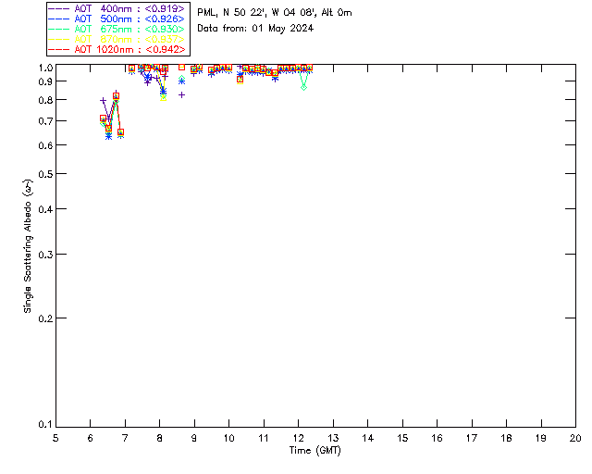The image size is (592, 474).
Task: Click the green diamond outlier near 12 GMT
Action: 304,87
